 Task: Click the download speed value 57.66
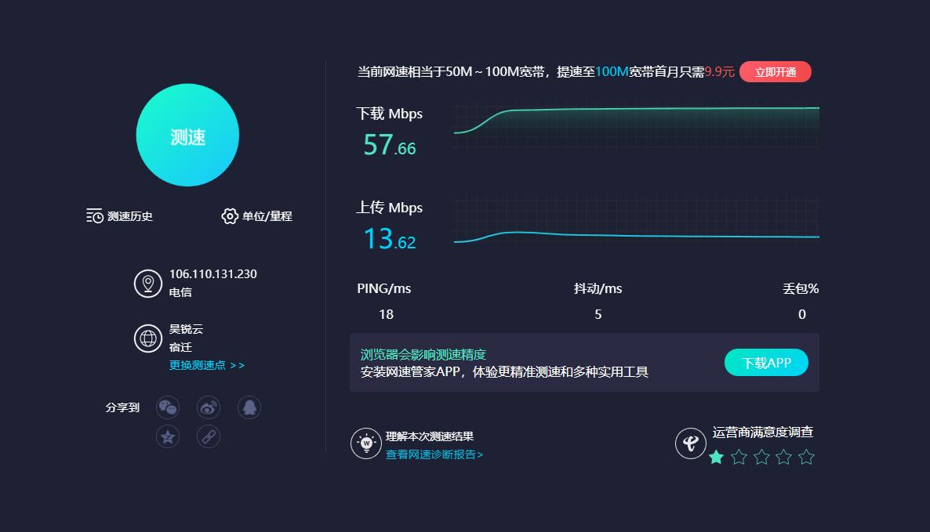(389, 144)
